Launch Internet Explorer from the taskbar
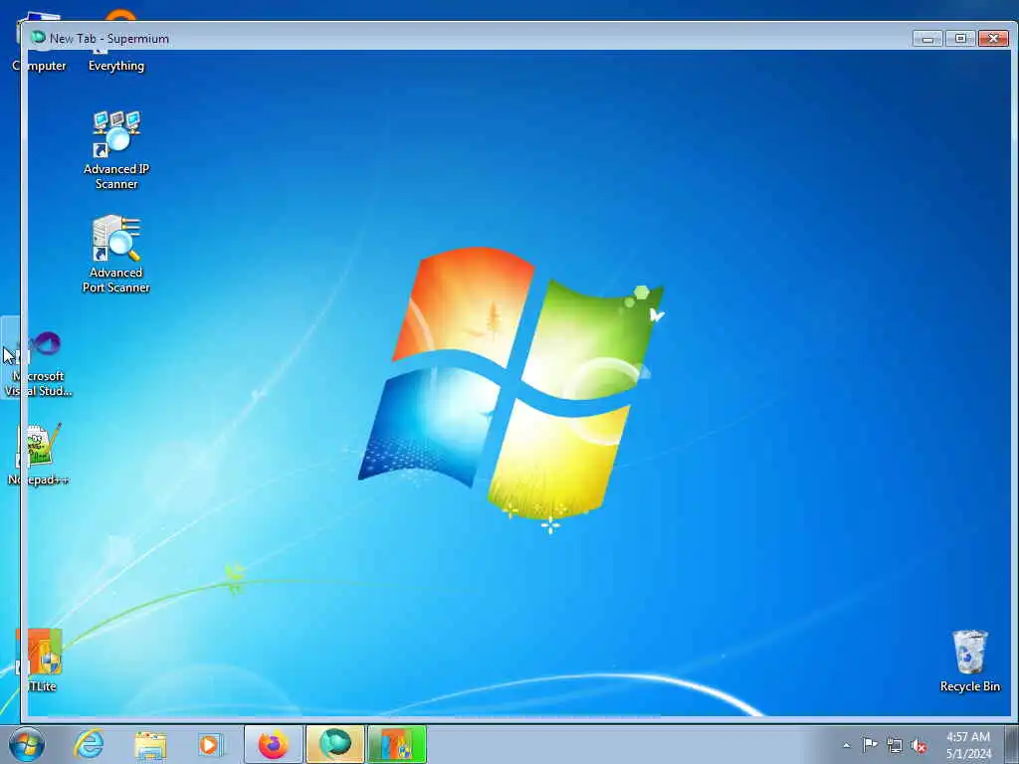Screen dimensions: 1019x764 click(x=89, y=744)
